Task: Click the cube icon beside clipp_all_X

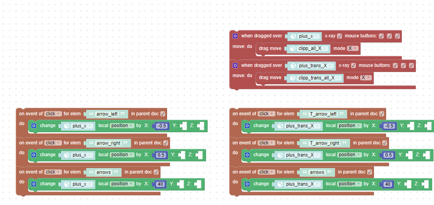Action: pos(293,49)
